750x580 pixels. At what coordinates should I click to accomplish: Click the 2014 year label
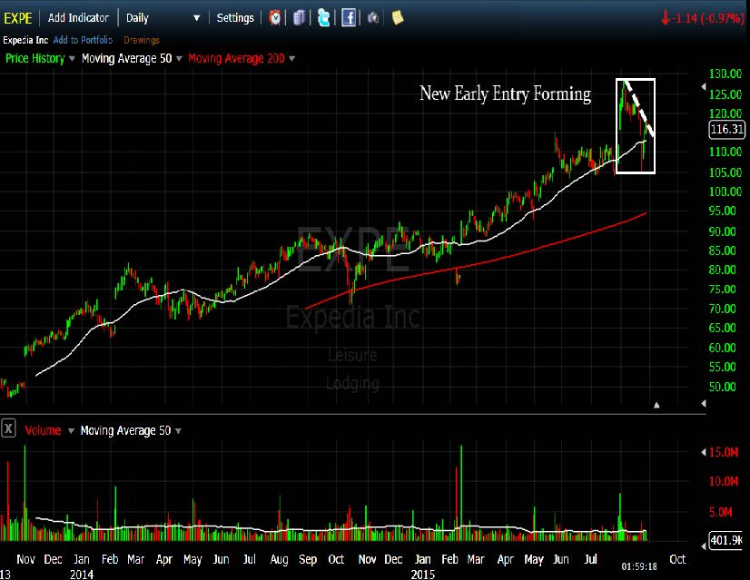(x=82, y=575)
